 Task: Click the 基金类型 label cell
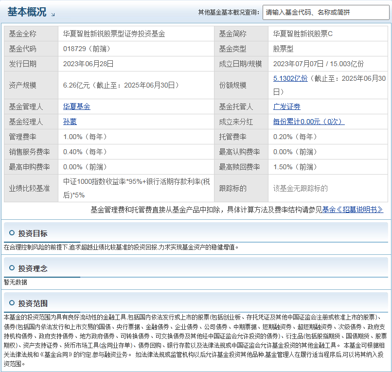[241, 49]
